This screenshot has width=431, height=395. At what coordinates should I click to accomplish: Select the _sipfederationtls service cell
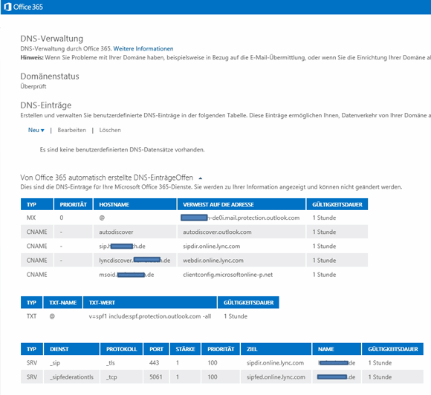pyautogui.click(x=71, y=377)
